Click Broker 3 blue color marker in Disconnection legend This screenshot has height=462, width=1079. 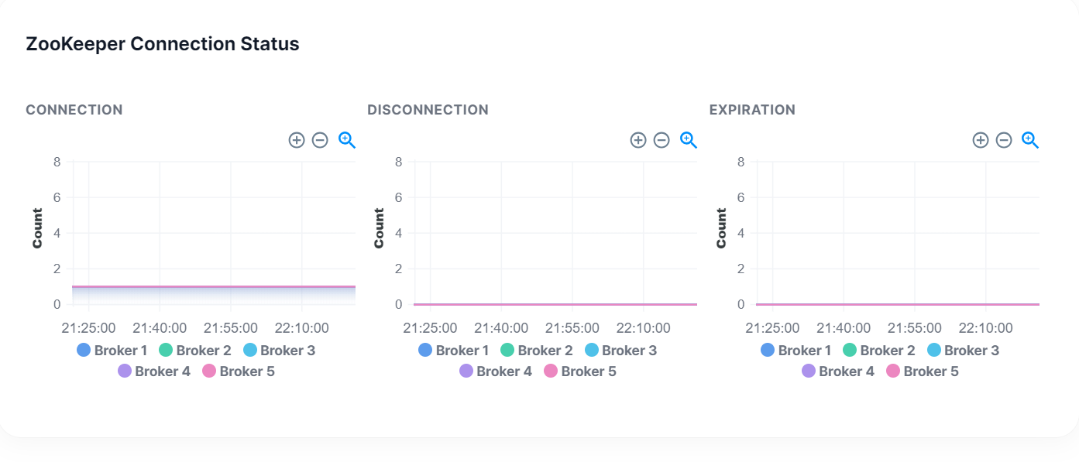(592, 351)
